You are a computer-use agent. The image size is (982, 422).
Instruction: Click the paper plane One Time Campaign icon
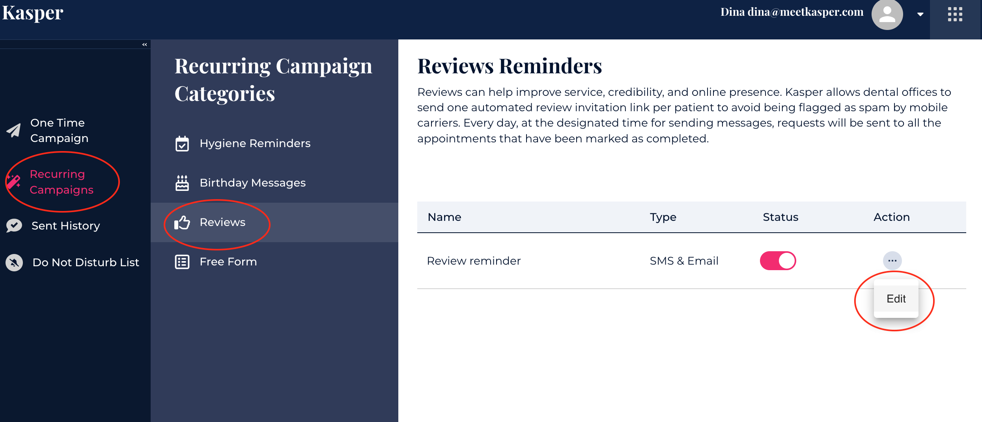[14, 131]
